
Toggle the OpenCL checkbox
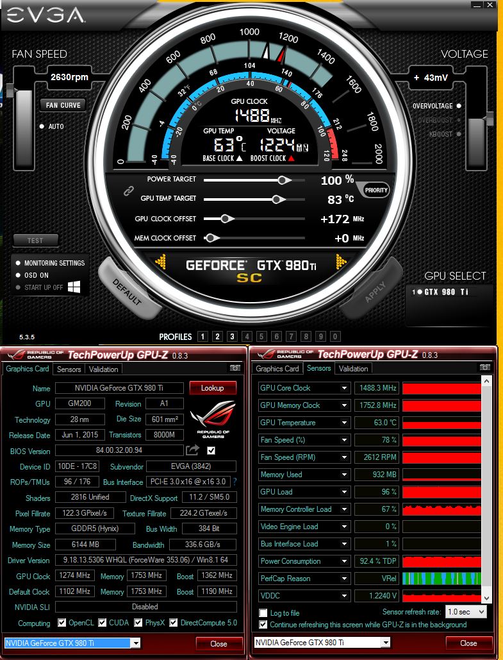click(x=62, y=622)
